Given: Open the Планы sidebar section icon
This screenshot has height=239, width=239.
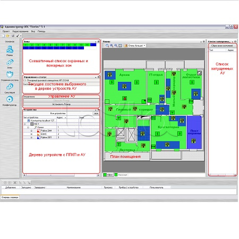Looking at the screenshot, I should (x=10, y=49).
